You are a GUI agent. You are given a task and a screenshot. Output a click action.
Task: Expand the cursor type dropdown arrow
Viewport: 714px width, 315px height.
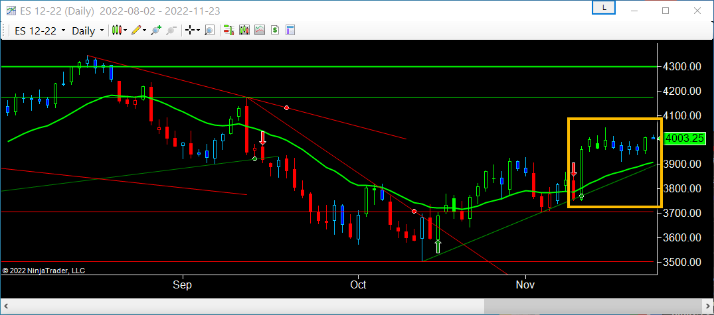[198, 31]
